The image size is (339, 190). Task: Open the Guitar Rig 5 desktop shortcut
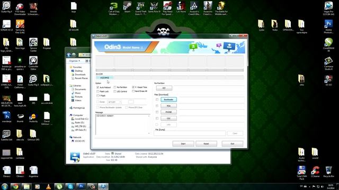point(33,80)
